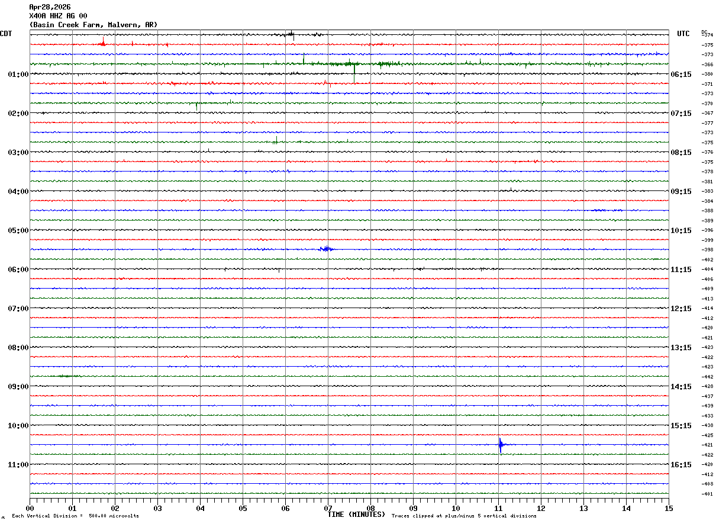The image size is (716, 524).
Task: Click the large blue spike near minute 11
Action: pos(500,445)
